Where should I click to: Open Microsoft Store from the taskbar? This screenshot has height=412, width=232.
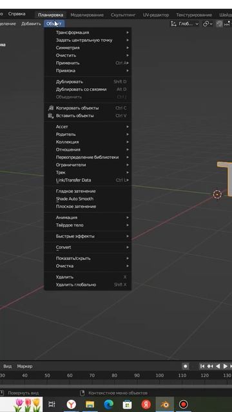[128, 404]
